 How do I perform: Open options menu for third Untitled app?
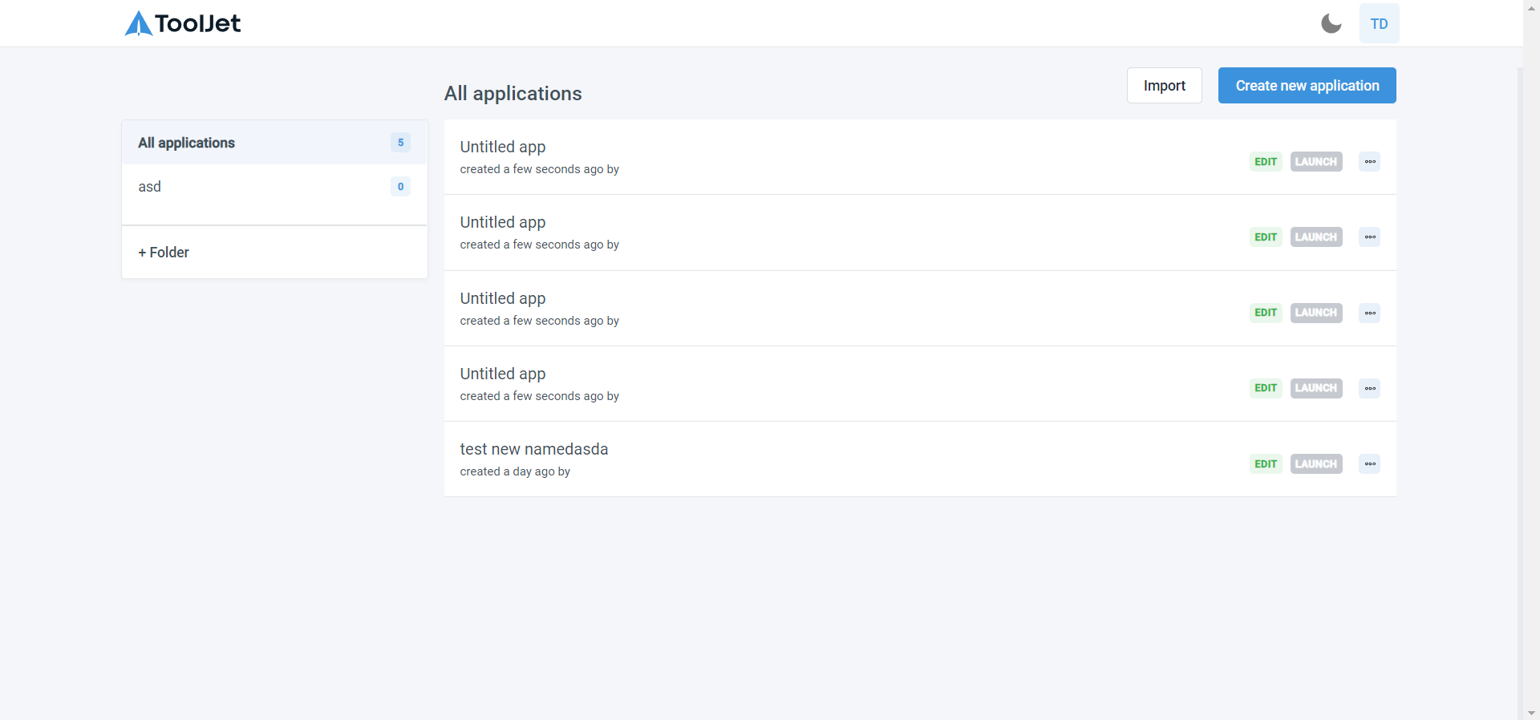[1368, 313]
